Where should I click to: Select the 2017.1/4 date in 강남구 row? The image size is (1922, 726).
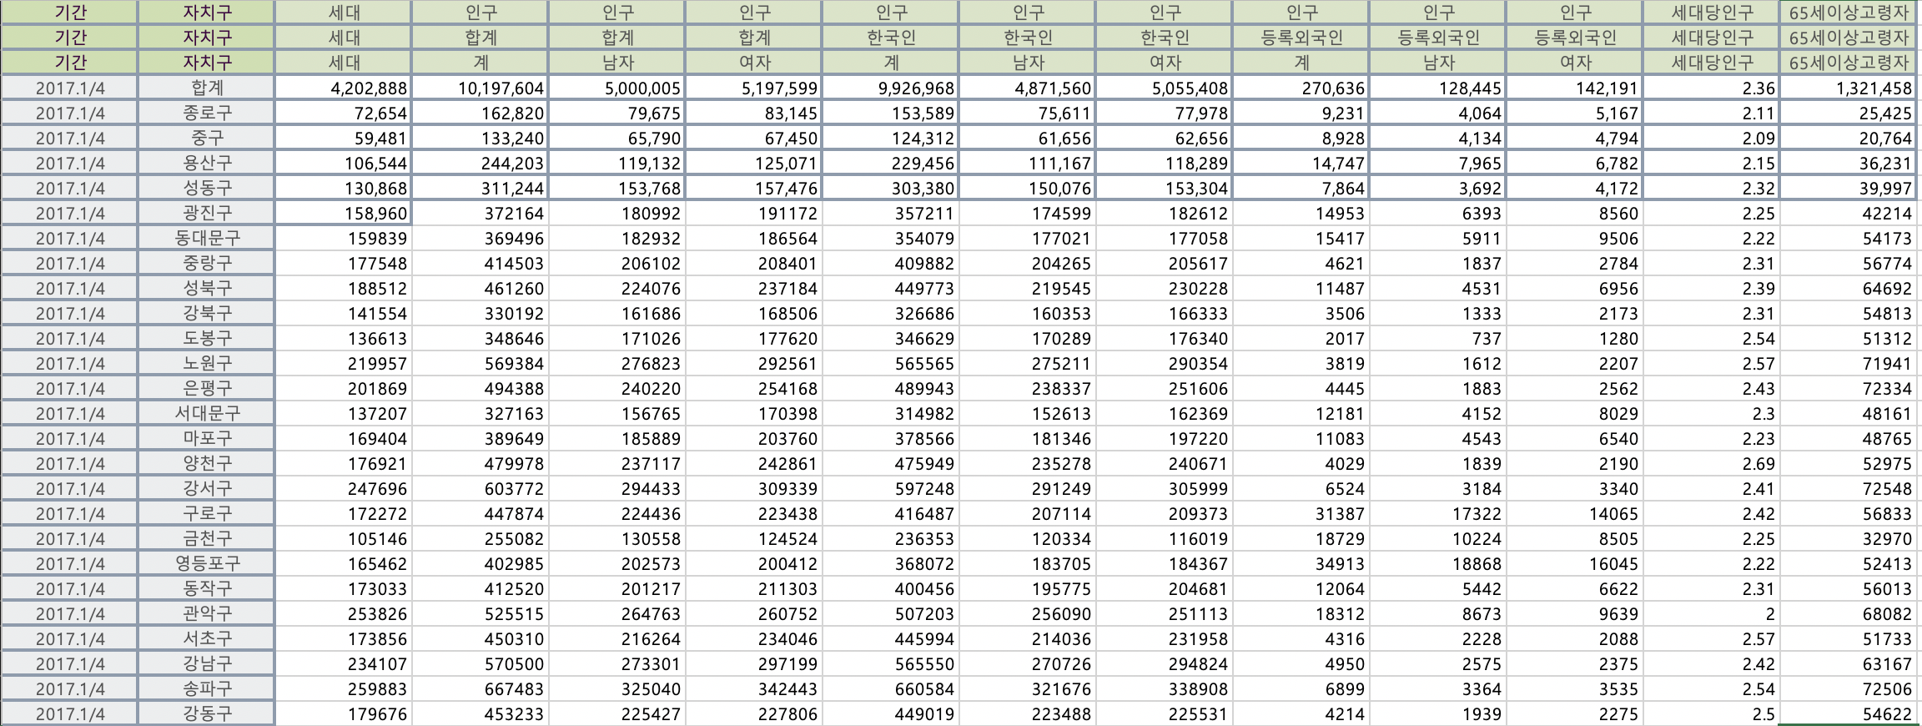coord(69,663)
